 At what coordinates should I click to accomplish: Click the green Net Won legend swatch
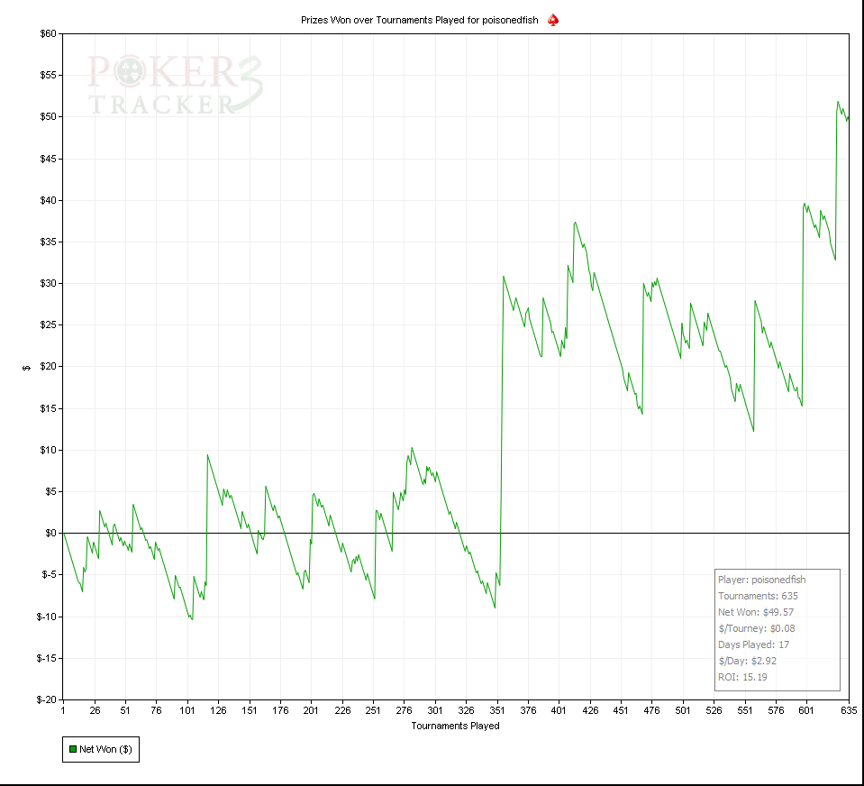click(x=73, y=749)
